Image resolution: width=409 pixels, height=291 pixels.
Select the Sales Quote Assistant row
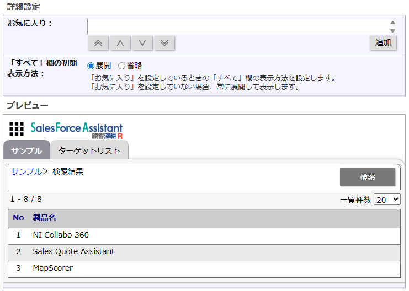coord(73,251)
